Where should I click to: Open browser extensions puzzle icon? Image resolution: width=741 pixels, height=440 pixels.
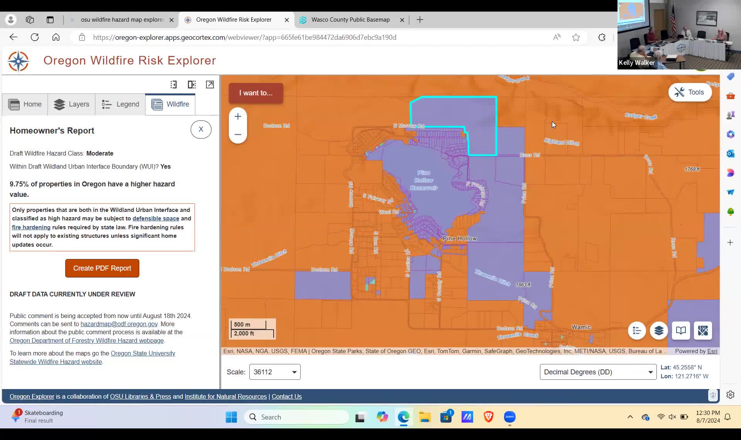tap(602, 37)
